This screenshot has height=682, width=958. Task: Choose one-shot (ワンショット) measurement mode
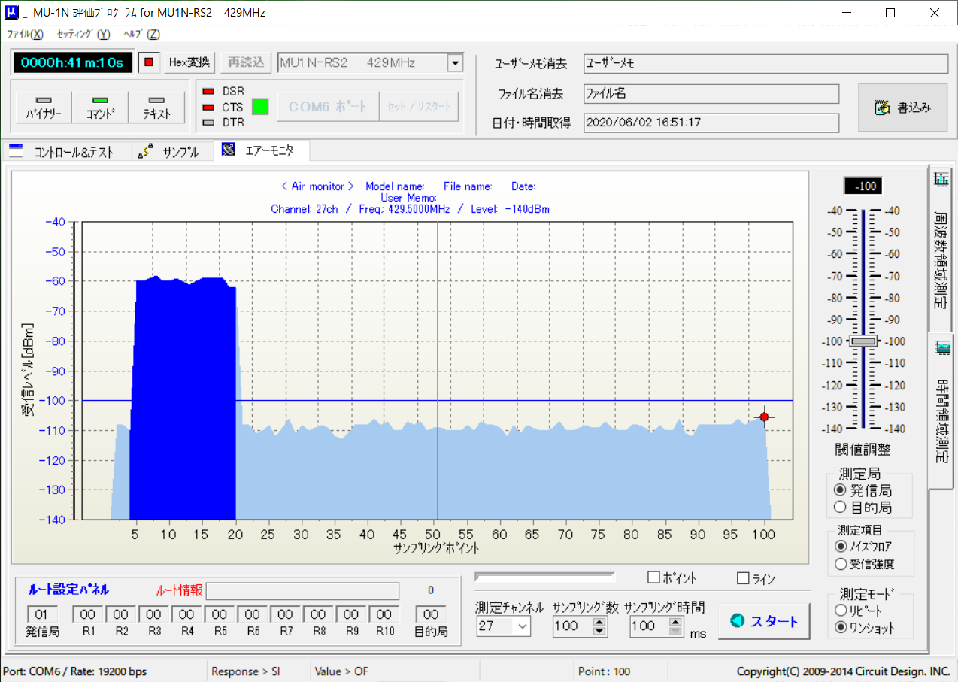tap(865, 628)
